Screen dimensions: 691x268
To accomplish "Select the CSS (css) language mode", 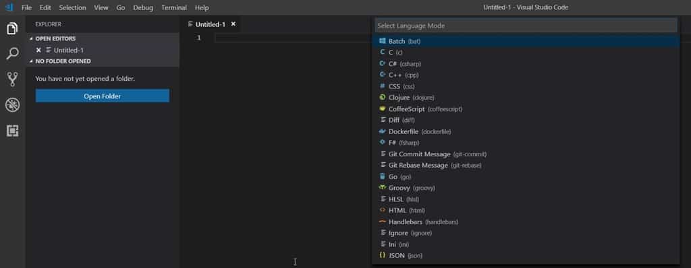I will click(x=525, y=86).
